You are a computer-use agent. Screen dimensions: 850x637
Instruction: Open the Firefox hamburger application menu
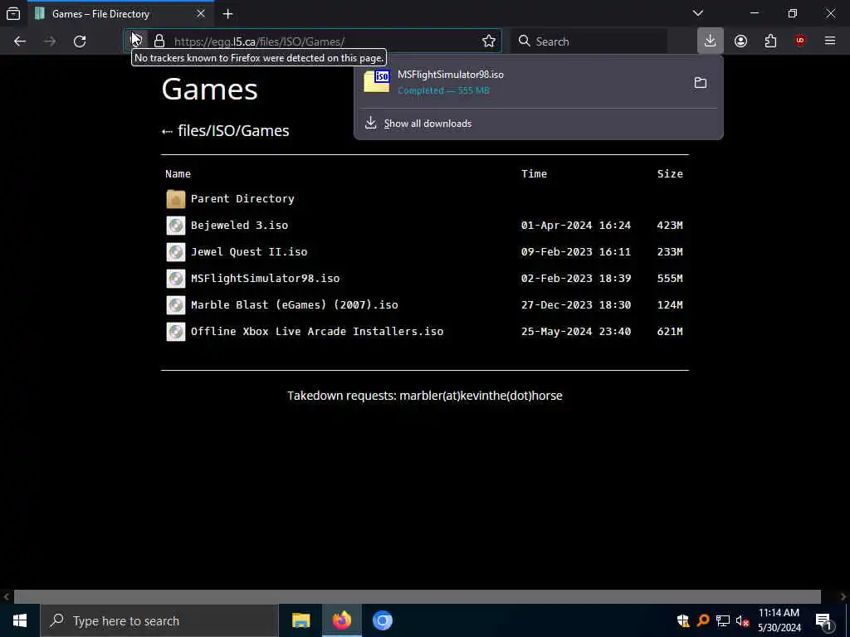830,41
